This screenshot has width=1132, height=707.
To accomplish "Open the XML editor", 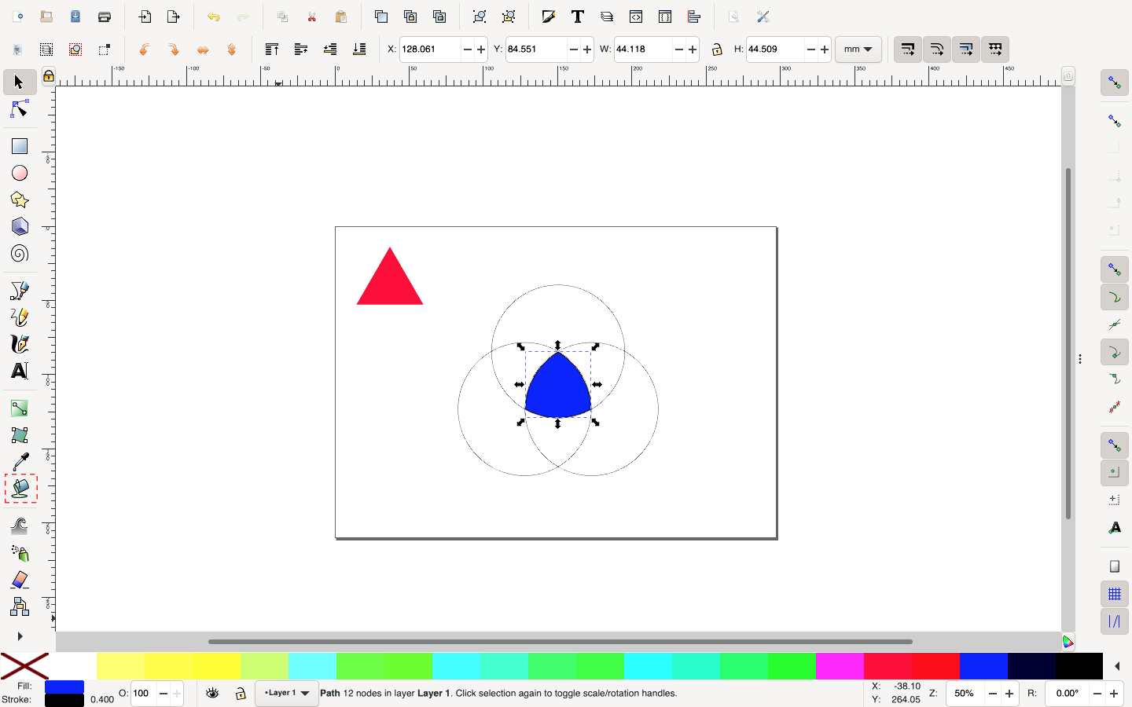I will [635, 16].
